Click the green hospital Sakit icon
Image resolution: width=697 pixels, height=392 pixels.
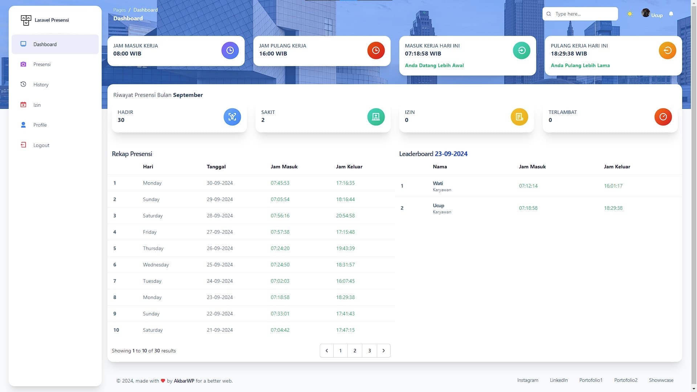pos(376,117)
